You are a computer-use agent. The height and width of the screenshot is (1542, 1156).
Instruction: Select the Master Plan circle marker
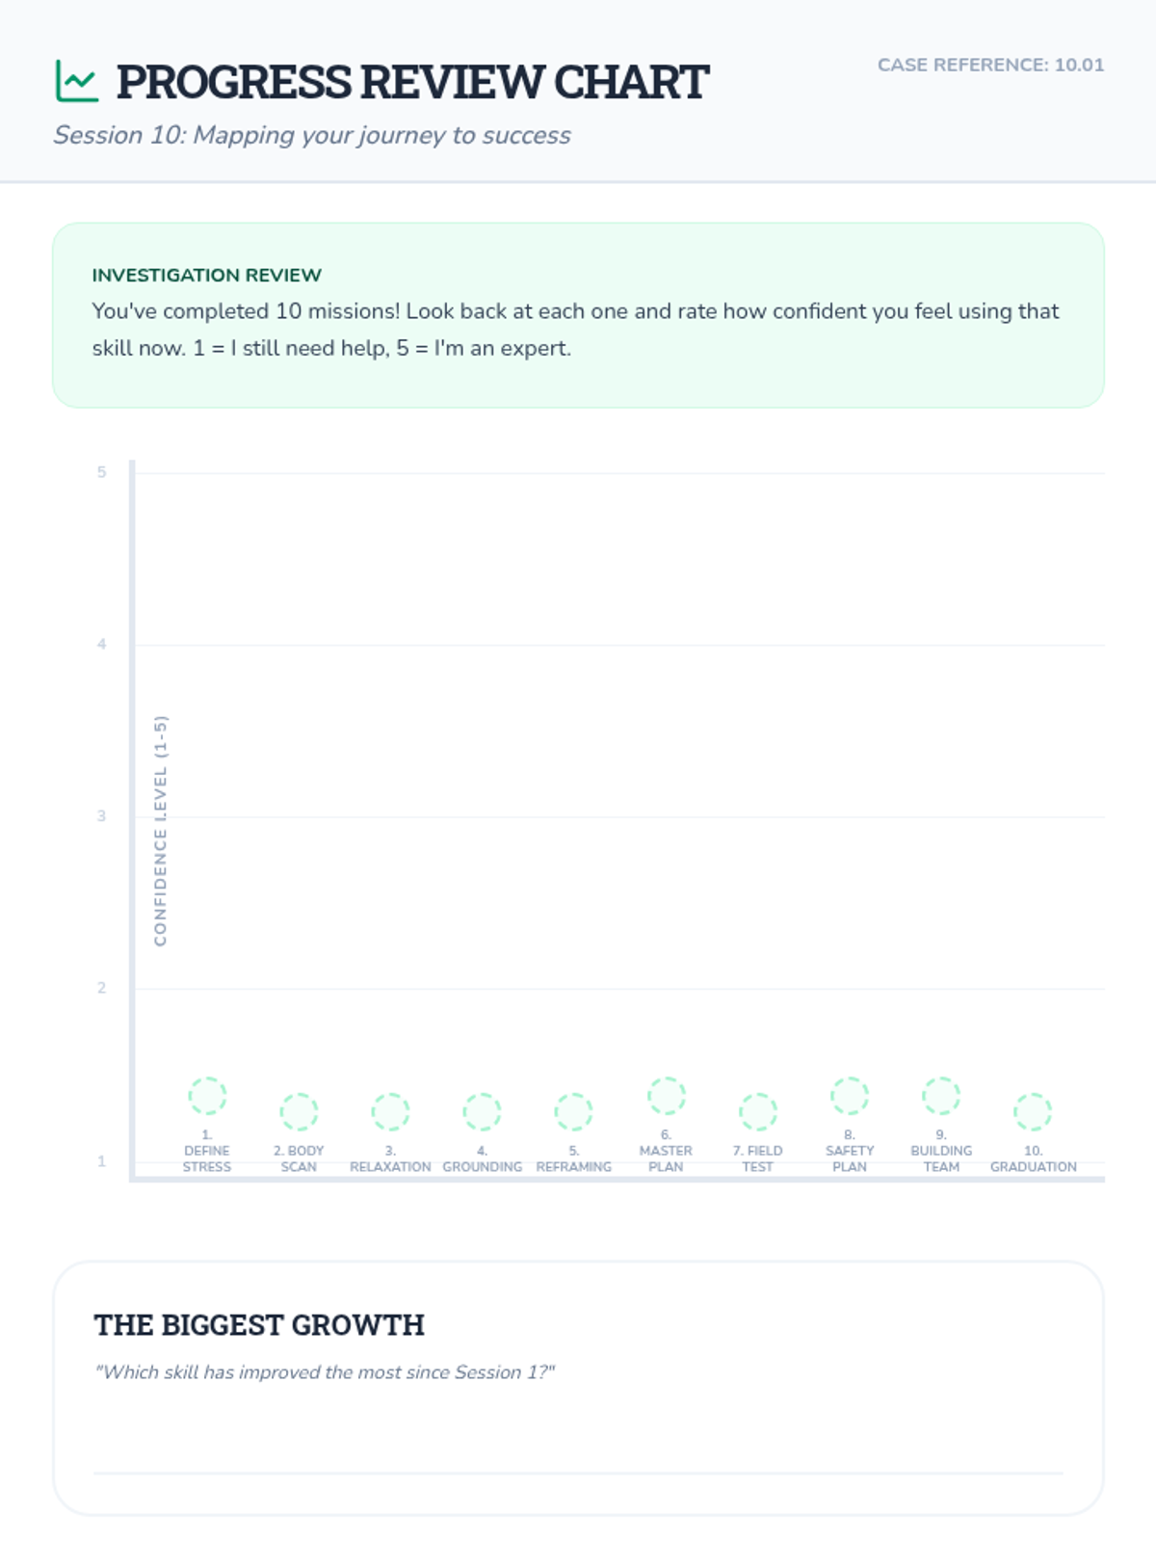pos(666,1096)
